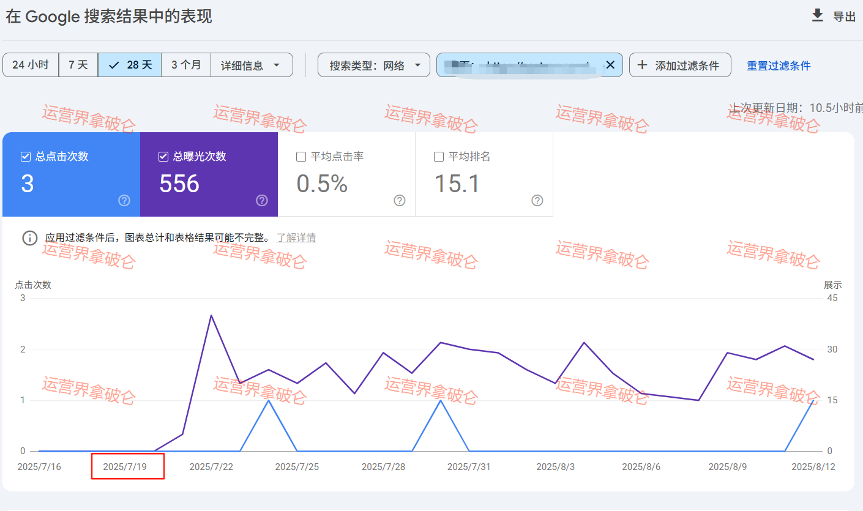863x511 pixels.
Task: Enable the 平均点击率 checkbox
Action: click(x=301, y=157)
